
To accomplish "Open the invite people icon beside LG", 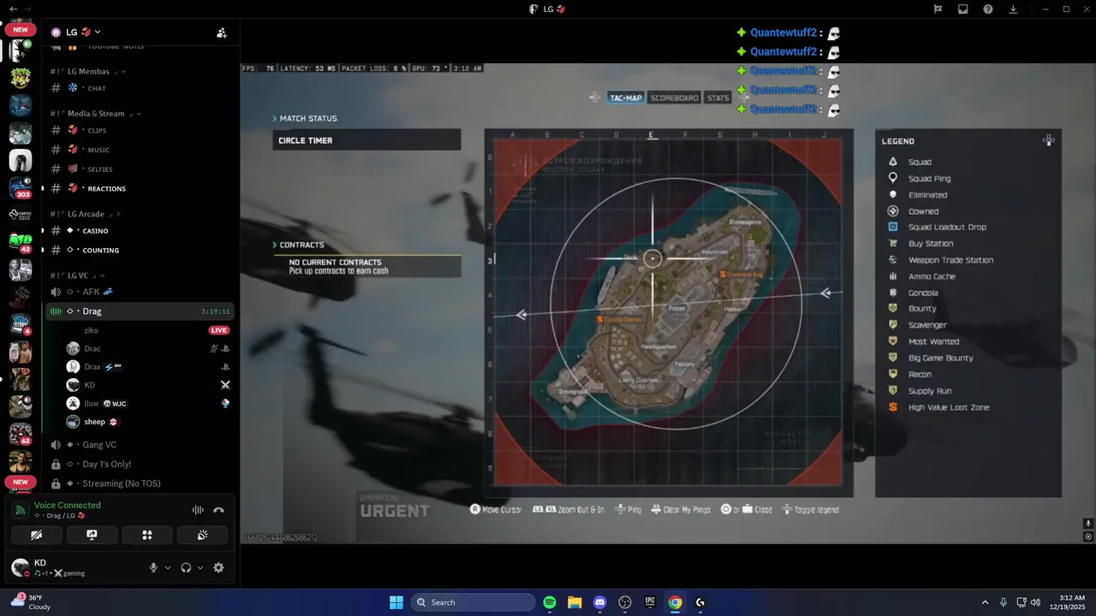I will pos(222,33).
